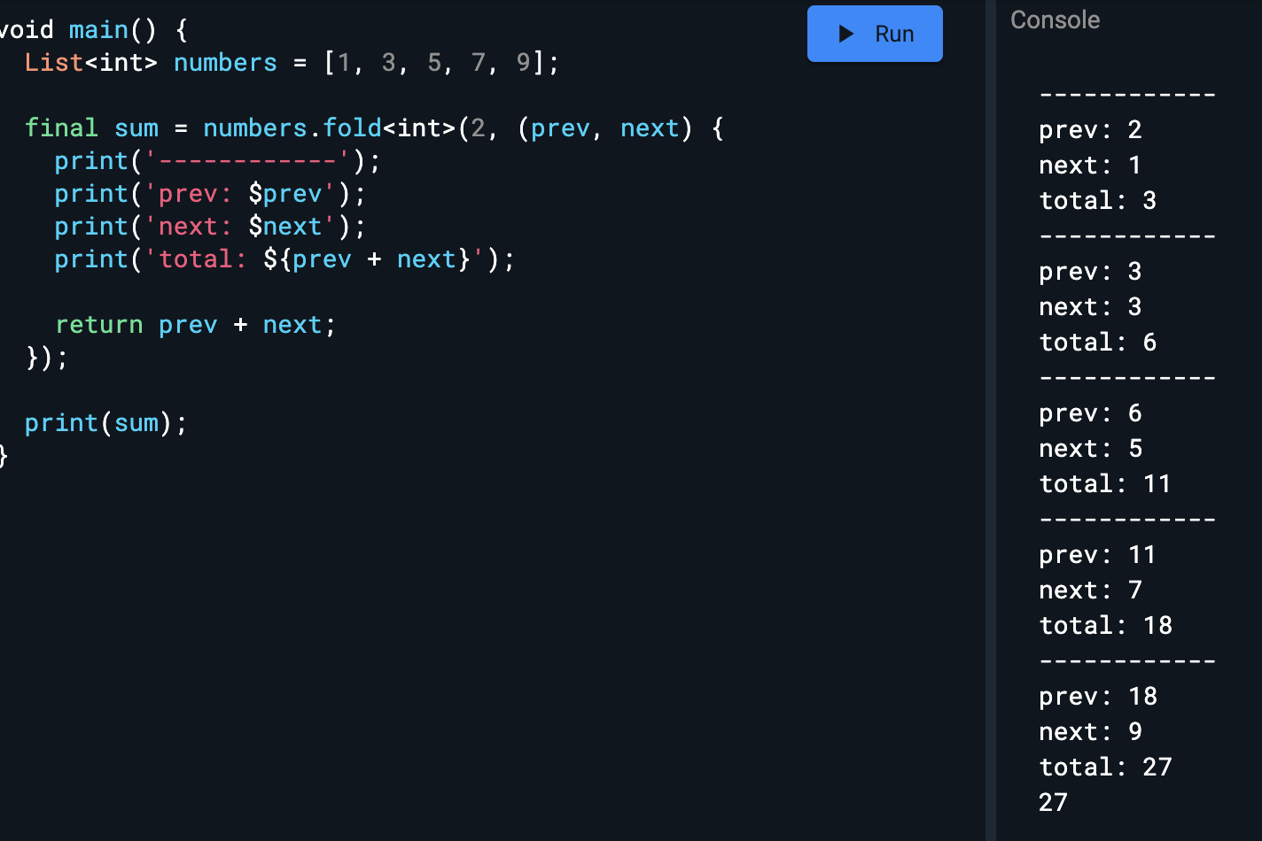Select console output 'prev: 3'
Image resolution: width=1262 pixels, height=841 pixels.
[x=1090, y=272]
